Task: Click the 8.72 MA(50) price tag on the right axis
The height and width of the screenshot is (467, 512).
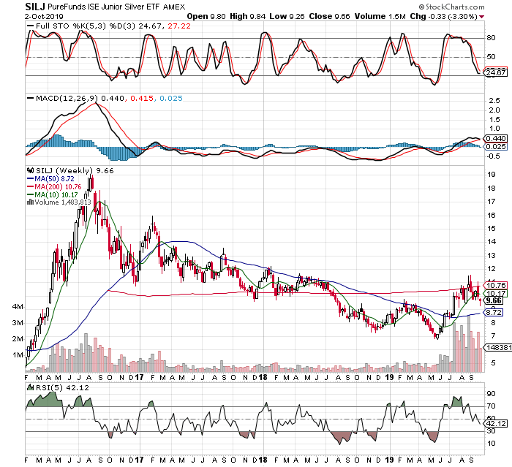Action: click(x=494, y=312)
